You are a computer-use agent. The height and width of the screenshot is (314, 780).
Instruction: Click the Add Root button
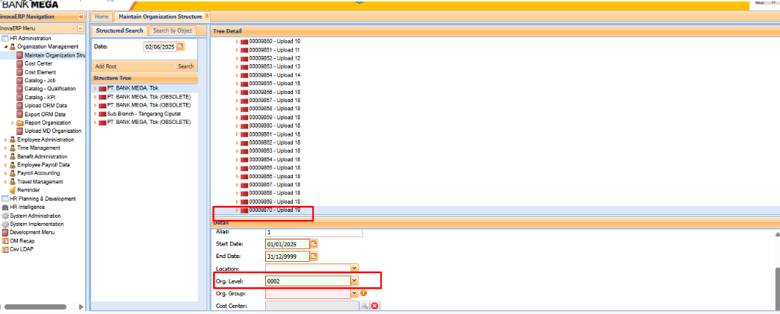pyautogui.click(x=106, y=66)
